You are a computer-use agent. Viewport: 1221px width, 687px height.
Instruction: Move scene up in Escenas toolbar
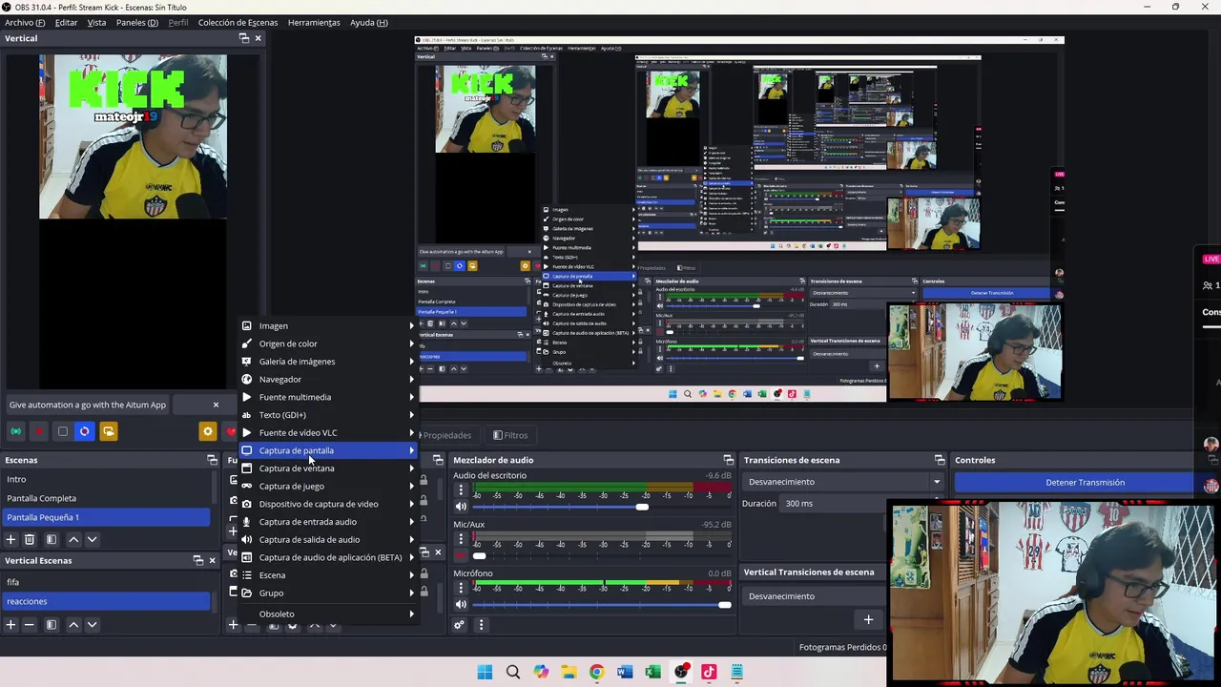[x=73, y=539]
